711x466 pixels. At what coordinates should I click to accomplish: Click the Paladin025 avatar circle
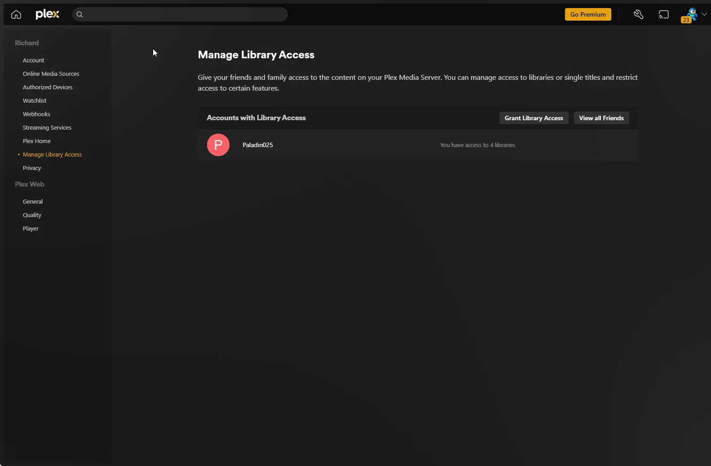pos(218,145)
